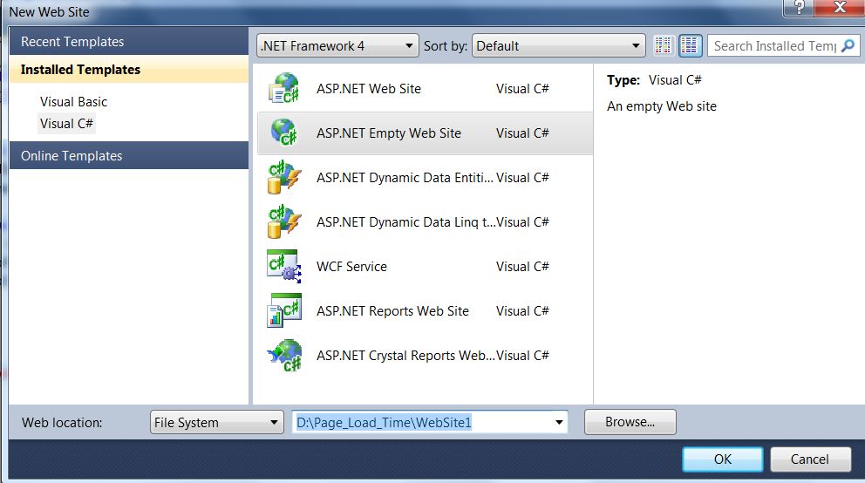
Task: Close the New Web Site dialog
Action: (x=840, y=7)
